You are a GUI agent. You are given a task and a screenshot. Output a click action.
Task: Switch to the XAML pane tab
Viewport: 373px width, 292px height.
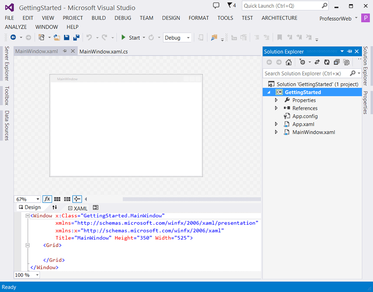[78, 208]
